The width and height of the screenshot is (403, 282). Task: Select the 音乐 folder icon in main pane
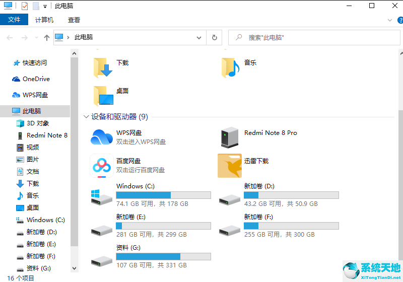[230, 67]
